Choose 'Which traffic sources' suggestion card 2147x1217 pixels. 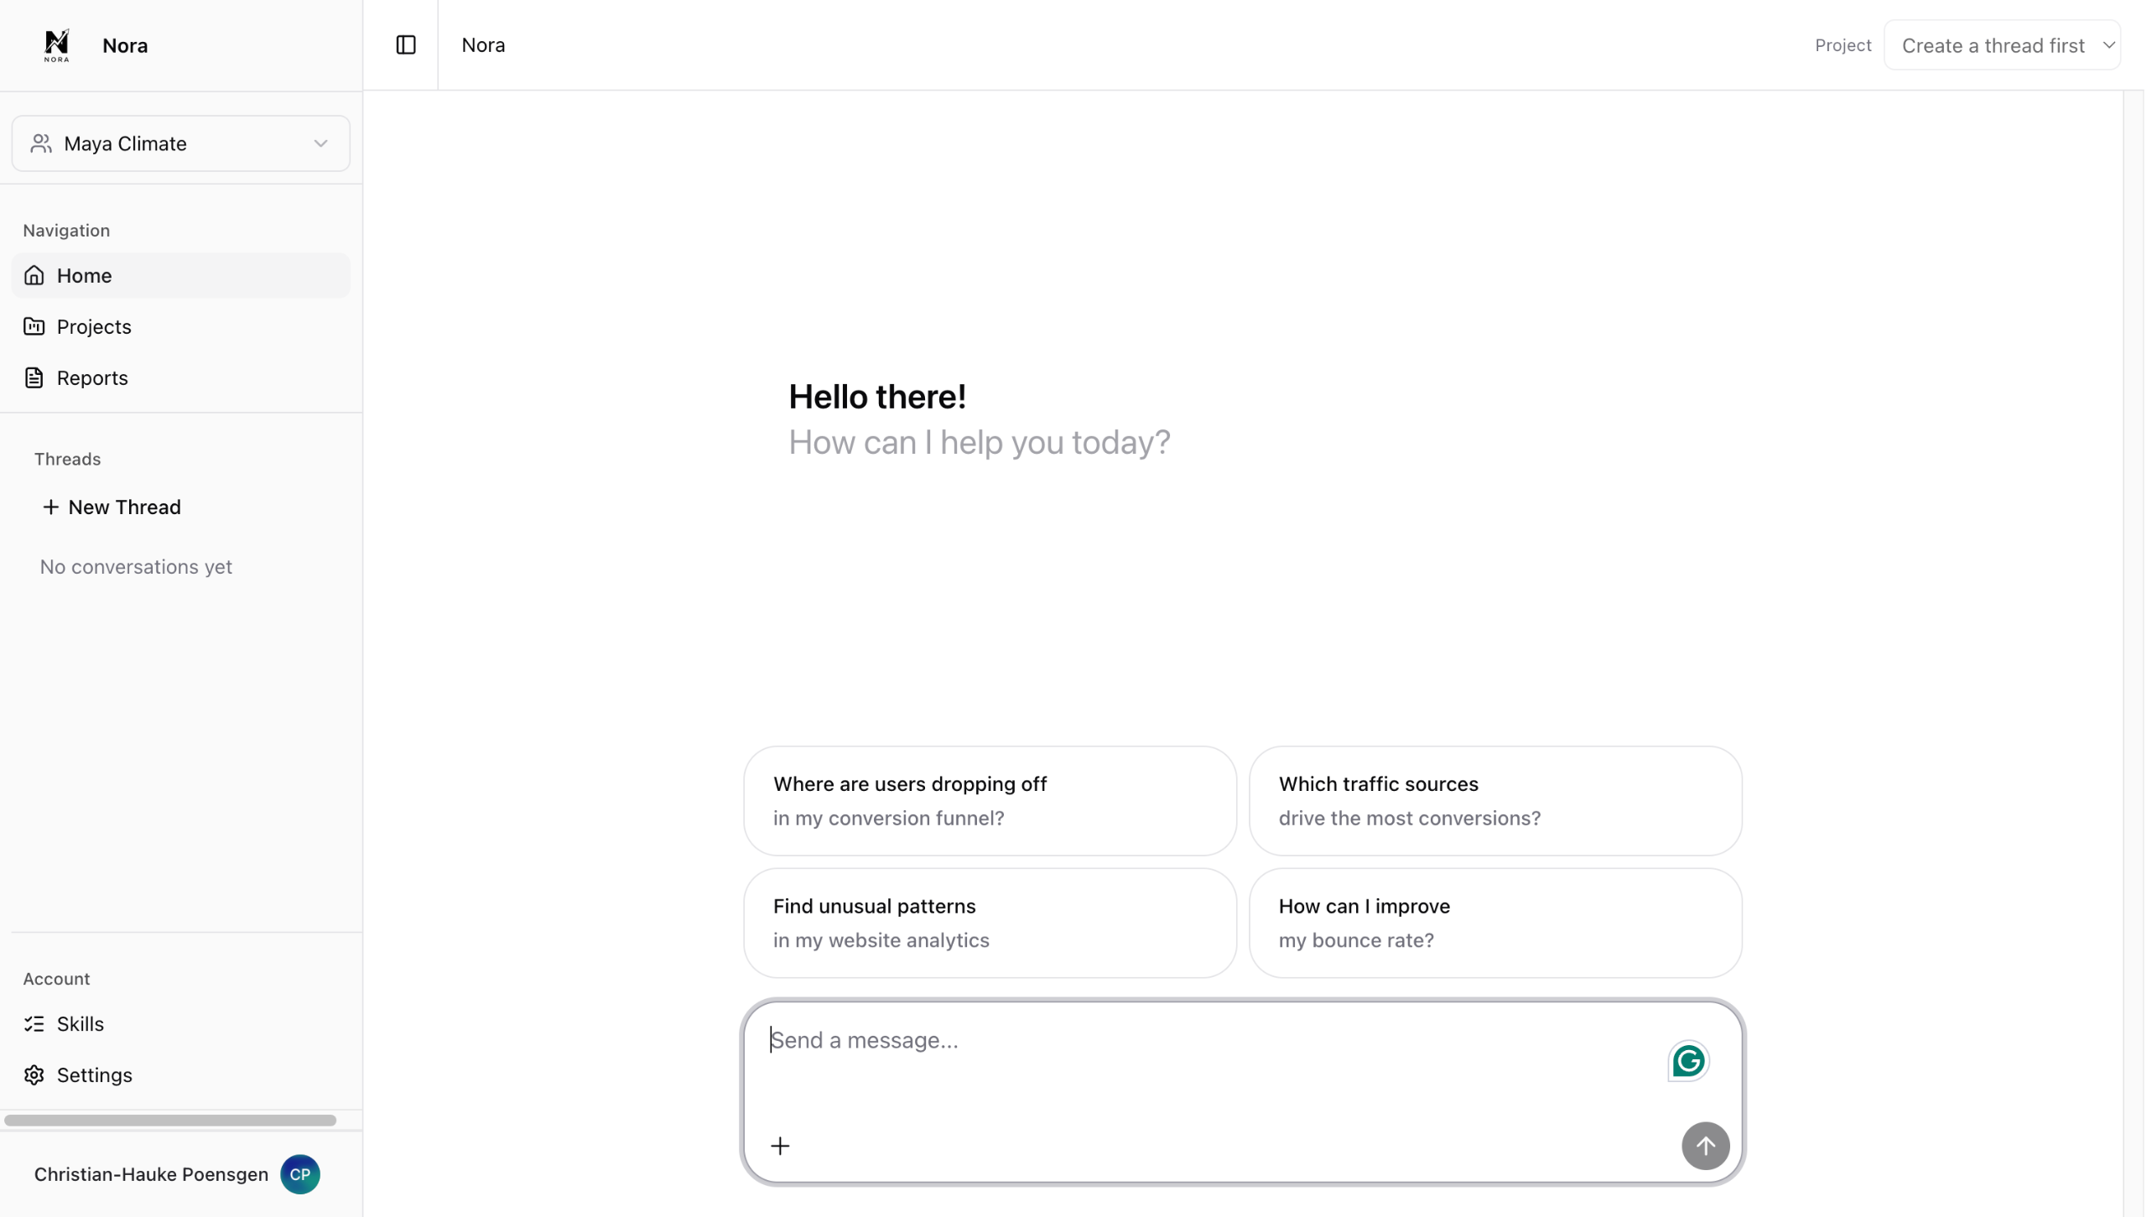tap(1495, 801)
